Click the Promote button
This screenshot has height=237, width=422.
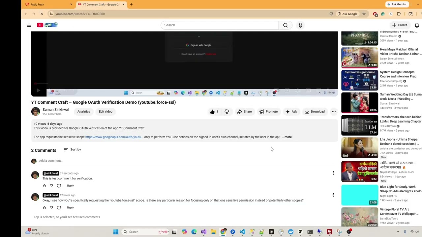[268, 112]
